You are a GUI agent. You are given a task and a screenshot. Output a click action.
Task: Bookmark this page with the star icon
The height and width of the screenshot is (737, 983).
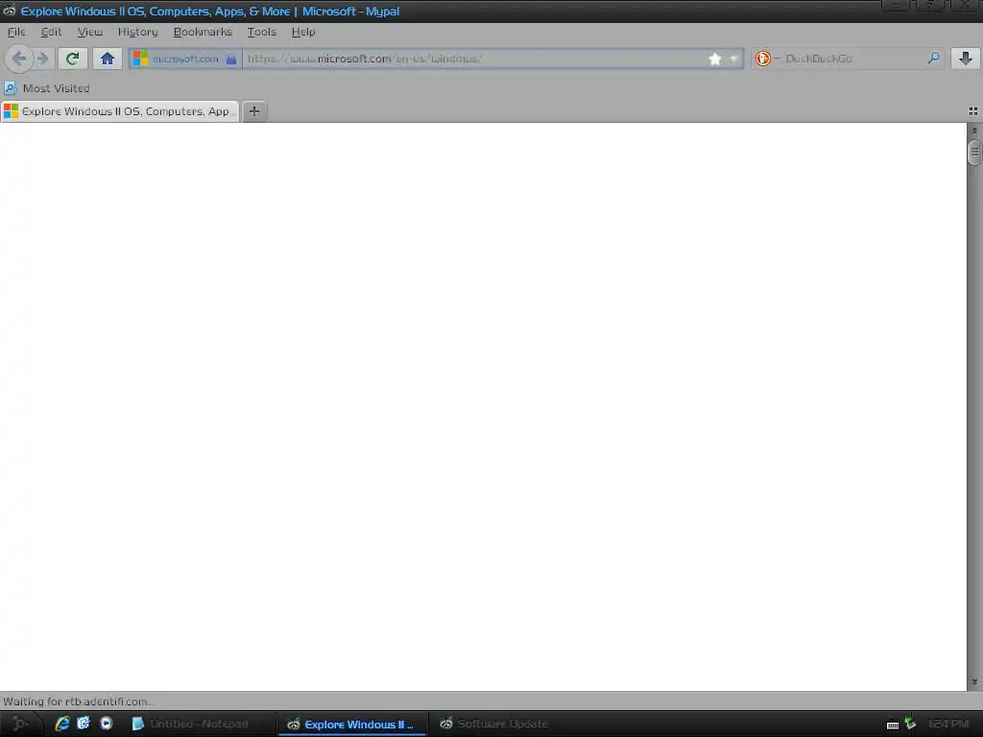click(714, 59)
